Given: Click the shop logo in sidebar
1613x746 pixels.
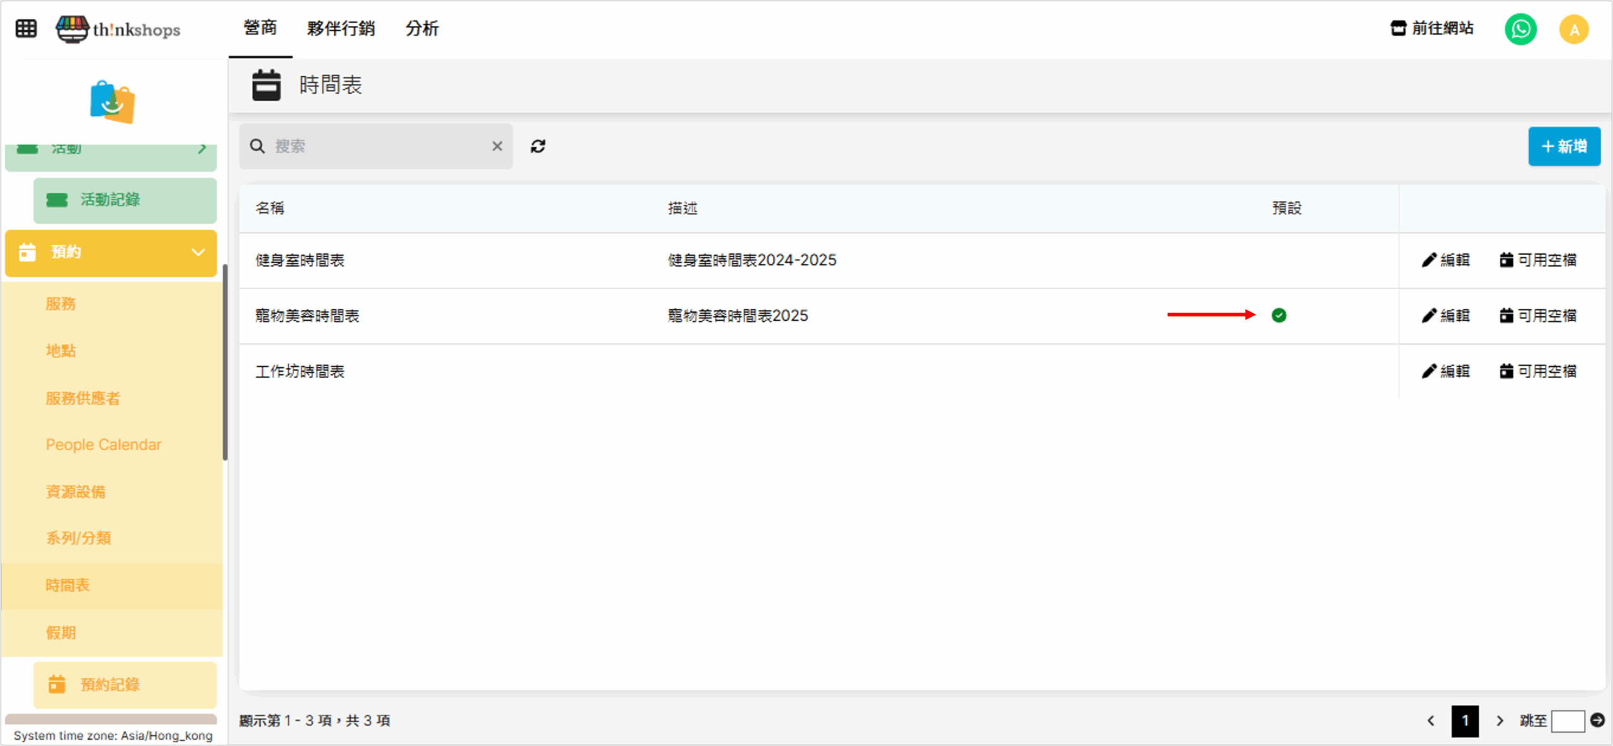Looking at the screenshot, I should pos(112,101).
